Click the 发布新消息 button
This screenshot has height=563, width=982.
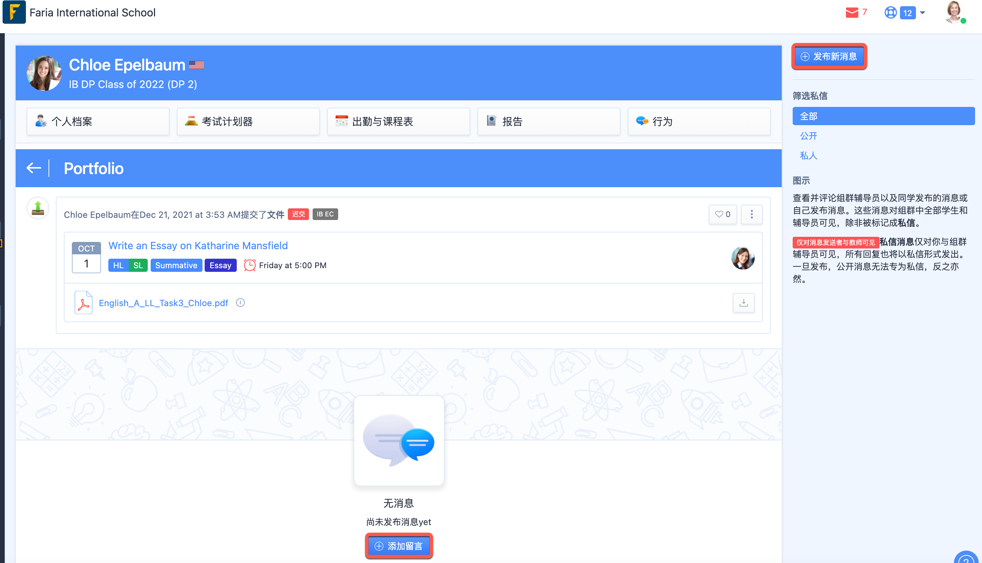coord(828,57)
